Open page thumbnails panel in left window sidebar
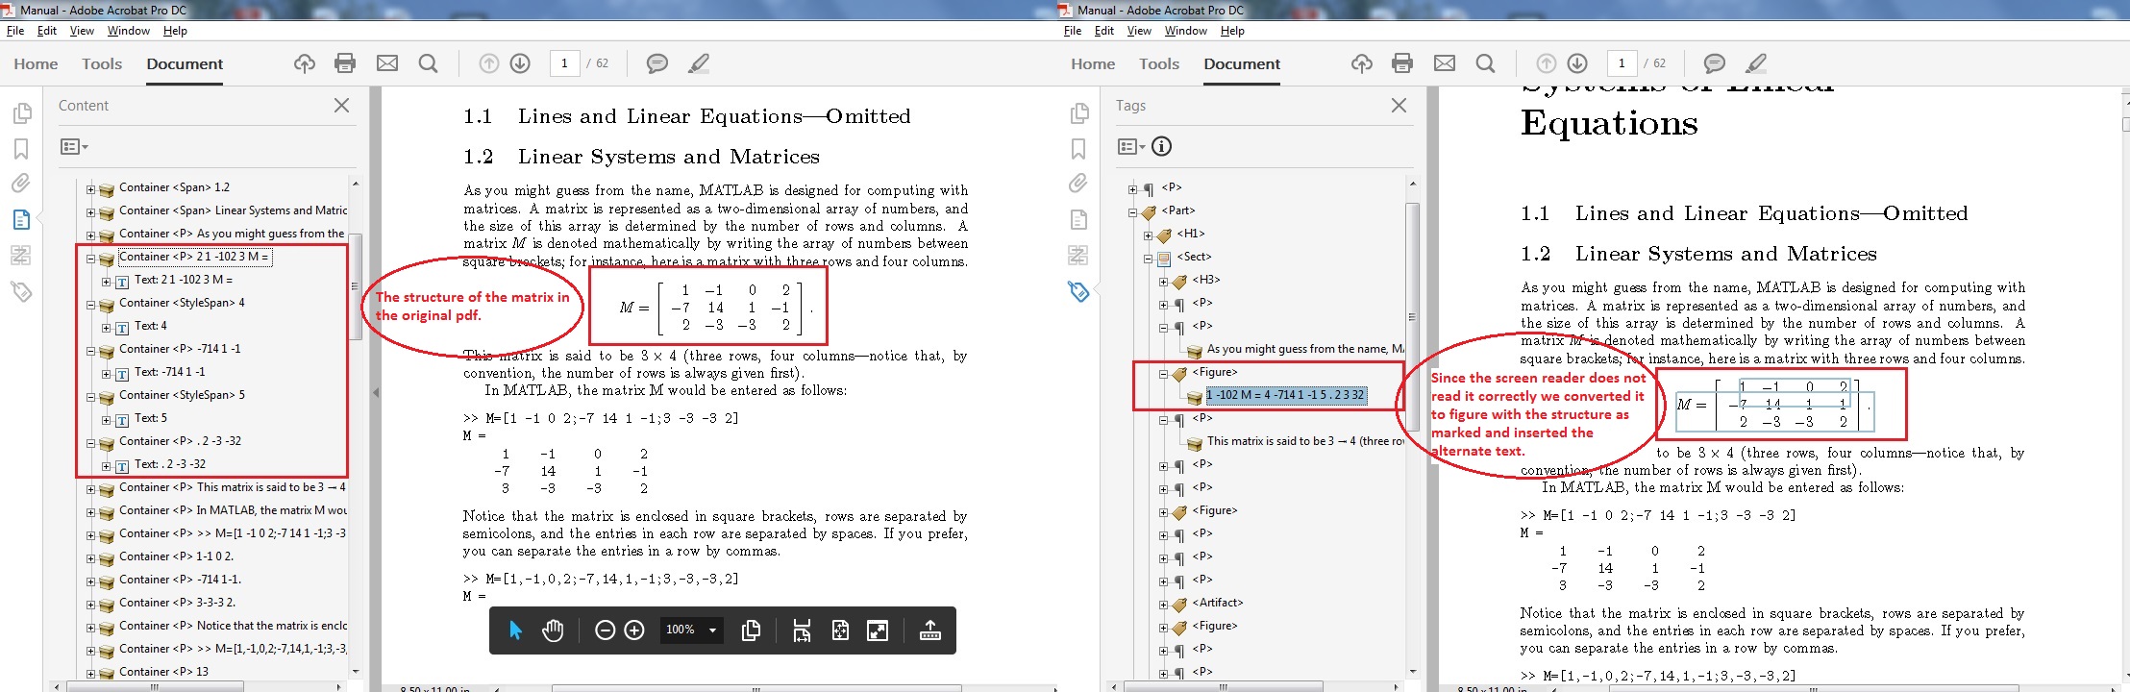 coord(21,113)
